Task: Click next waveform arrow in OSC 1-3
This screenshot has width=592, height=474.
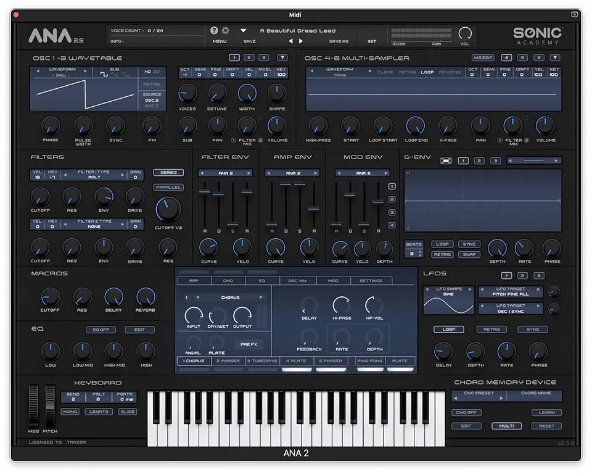Action: coord(85,71)
